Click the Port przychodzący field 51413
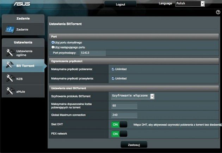222x153 pixels. click(x=93, y=53)
